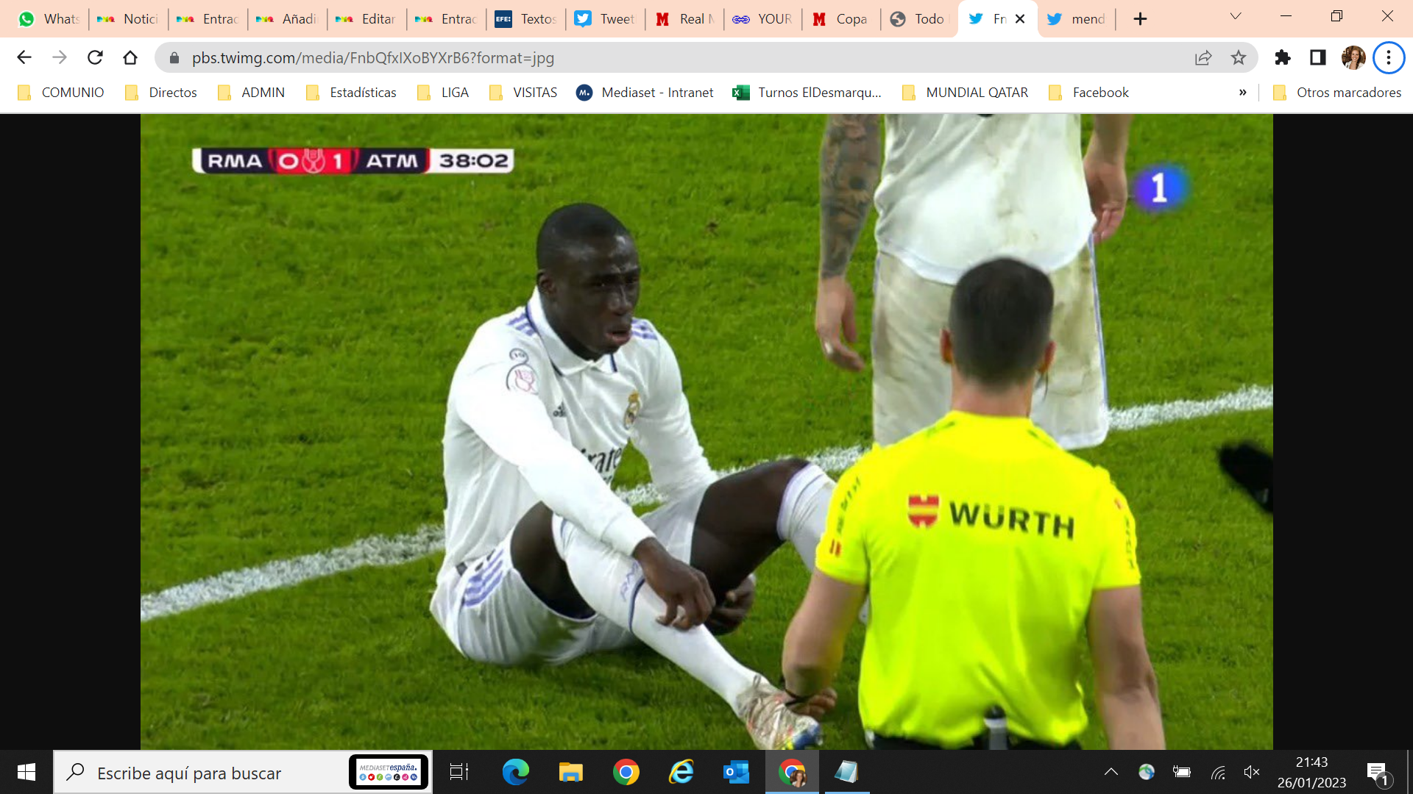Switch to the Notici tab
This screenshot has height=794, width=1413.
pyautogui.click(x=128, y=19)
